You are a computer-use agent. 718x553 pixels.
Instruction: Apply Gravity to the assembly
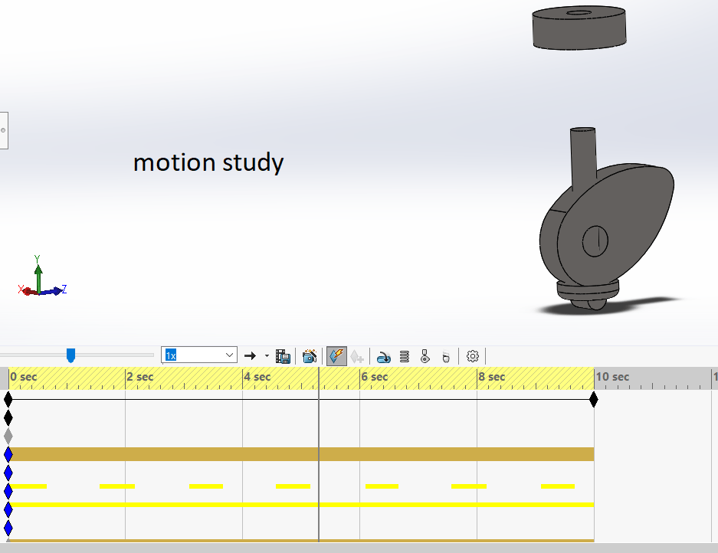pyautogui.click(x=445, y=355)
